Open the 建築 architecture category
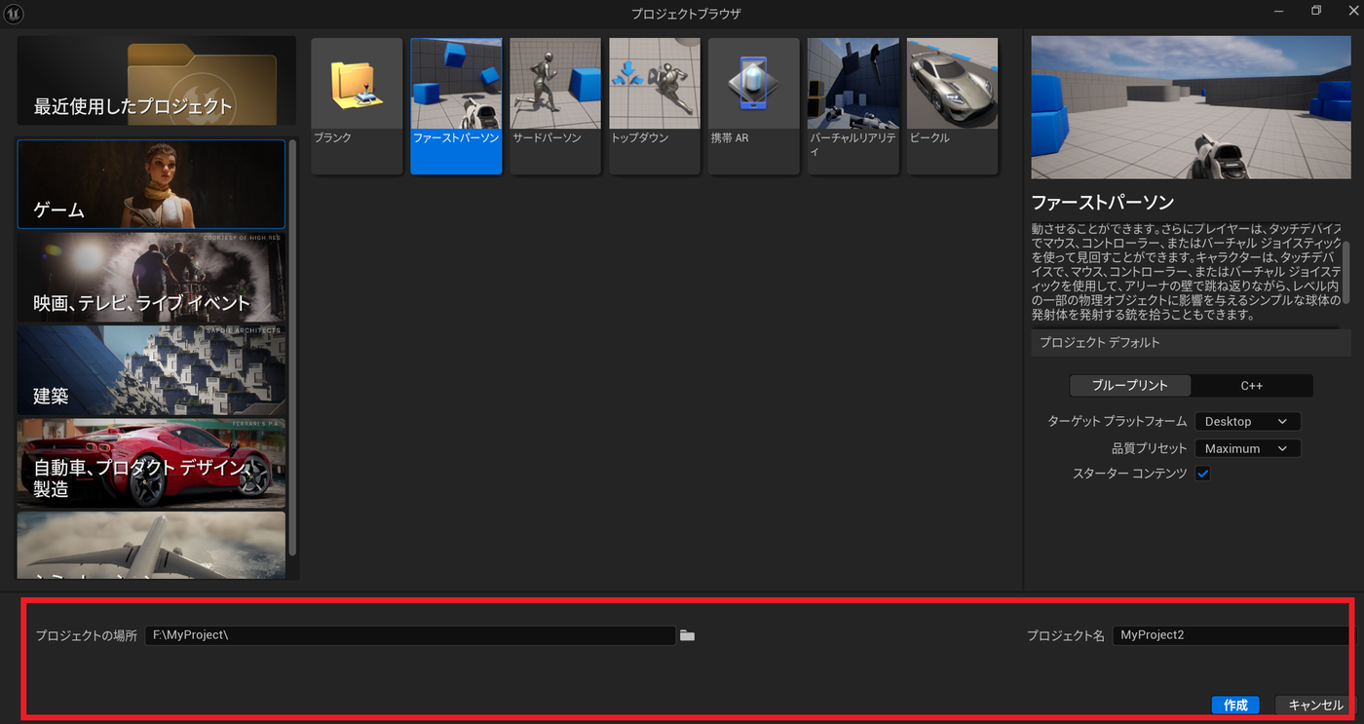The image size is (1364, 724). pyautogui.click(x=151, y=370)
